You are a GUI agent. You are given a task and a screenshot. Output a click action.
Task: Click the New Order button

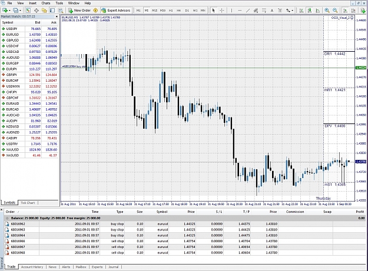[79, 11]
